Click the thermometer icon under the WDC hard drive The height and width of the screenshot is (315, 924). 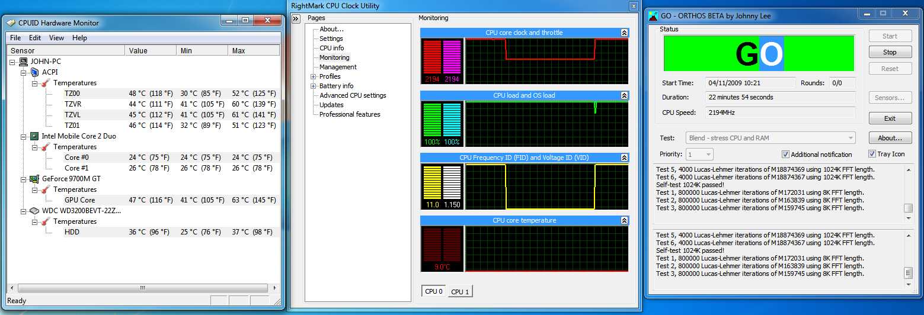[45, 221]
